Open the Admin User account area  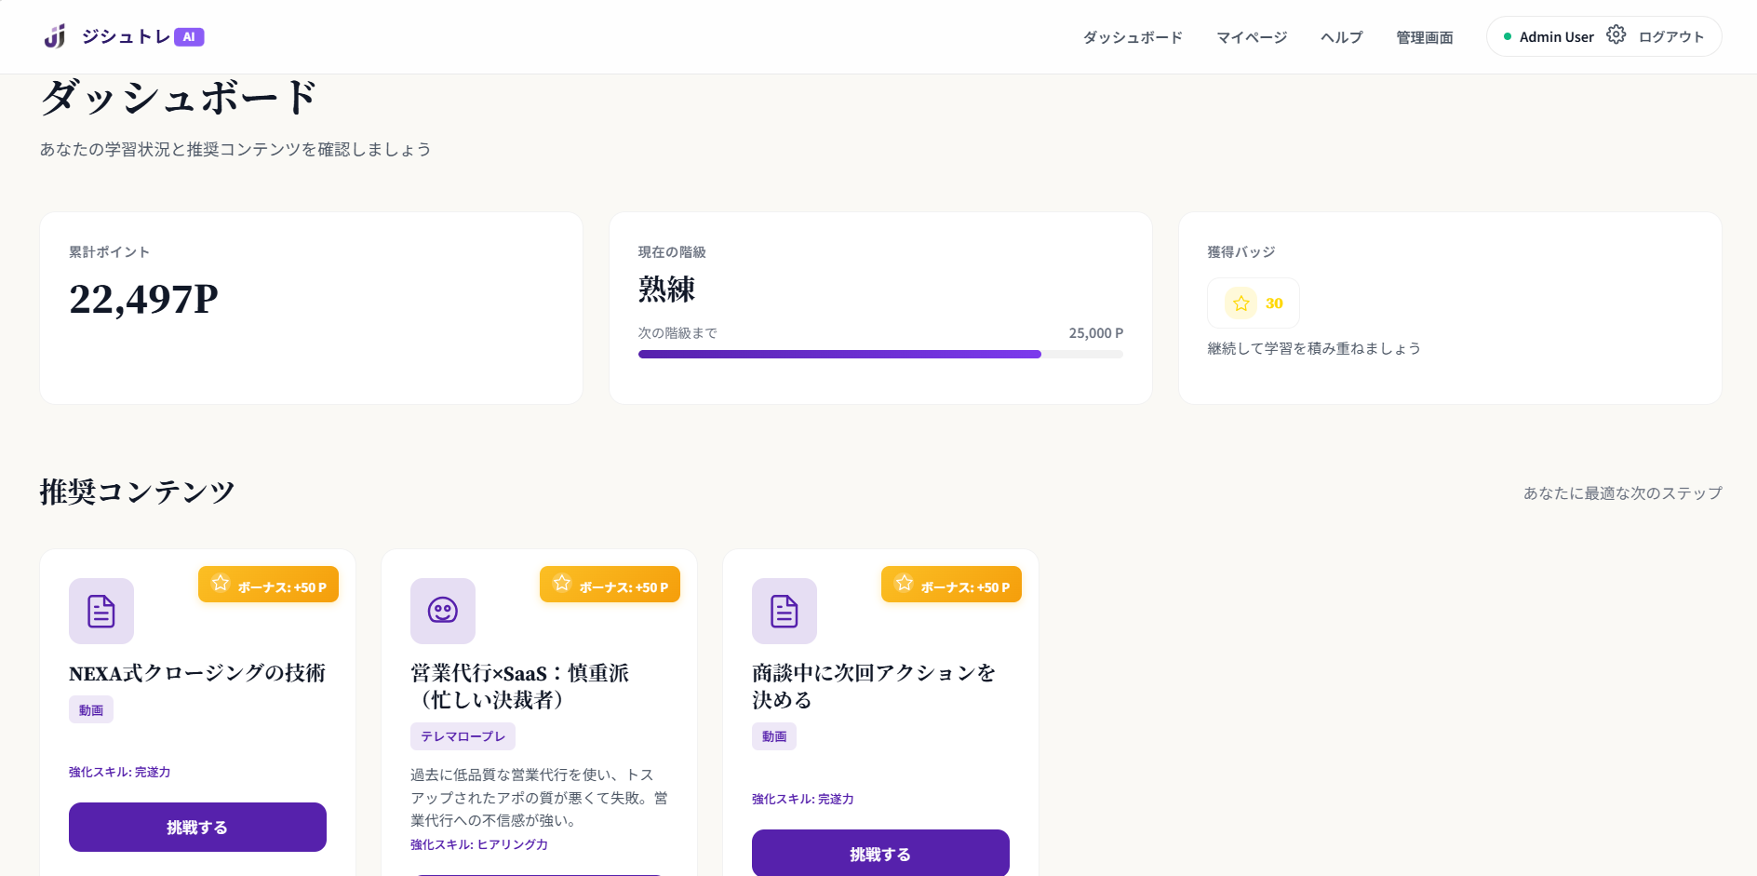(x=1555, y=36)
